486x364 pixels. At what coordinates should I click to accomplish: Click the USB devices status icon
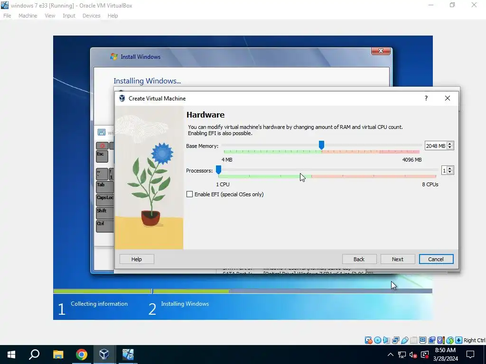(x=404, y=340)
